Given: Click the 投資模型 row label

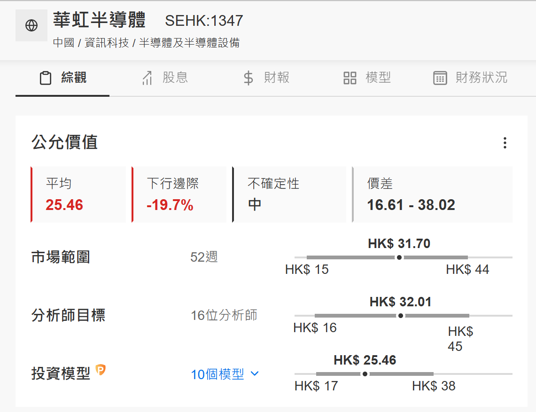Looking at the screenshot, I should pos(61,373).
